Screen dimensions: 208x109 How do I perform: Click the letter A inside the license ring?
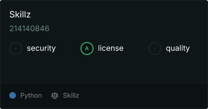[x=87, y=49]
